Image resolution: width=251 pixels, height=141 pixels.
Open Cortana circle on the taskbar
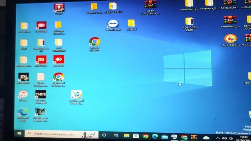pyautogui.click(x=104, y=135)
